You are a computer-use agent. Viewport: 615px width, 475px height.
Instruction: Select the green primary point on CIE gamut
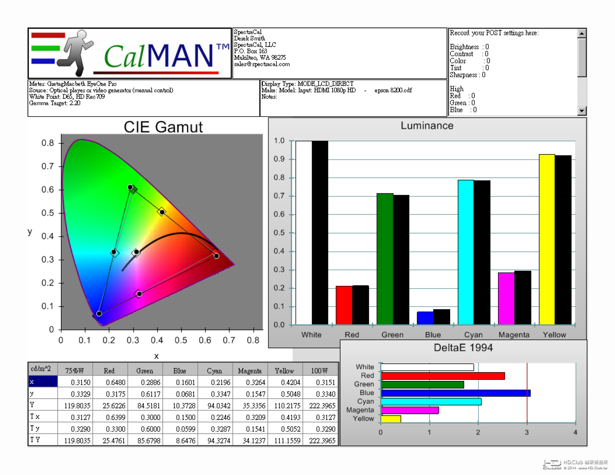pyautogui.click(x=130, y=187)
